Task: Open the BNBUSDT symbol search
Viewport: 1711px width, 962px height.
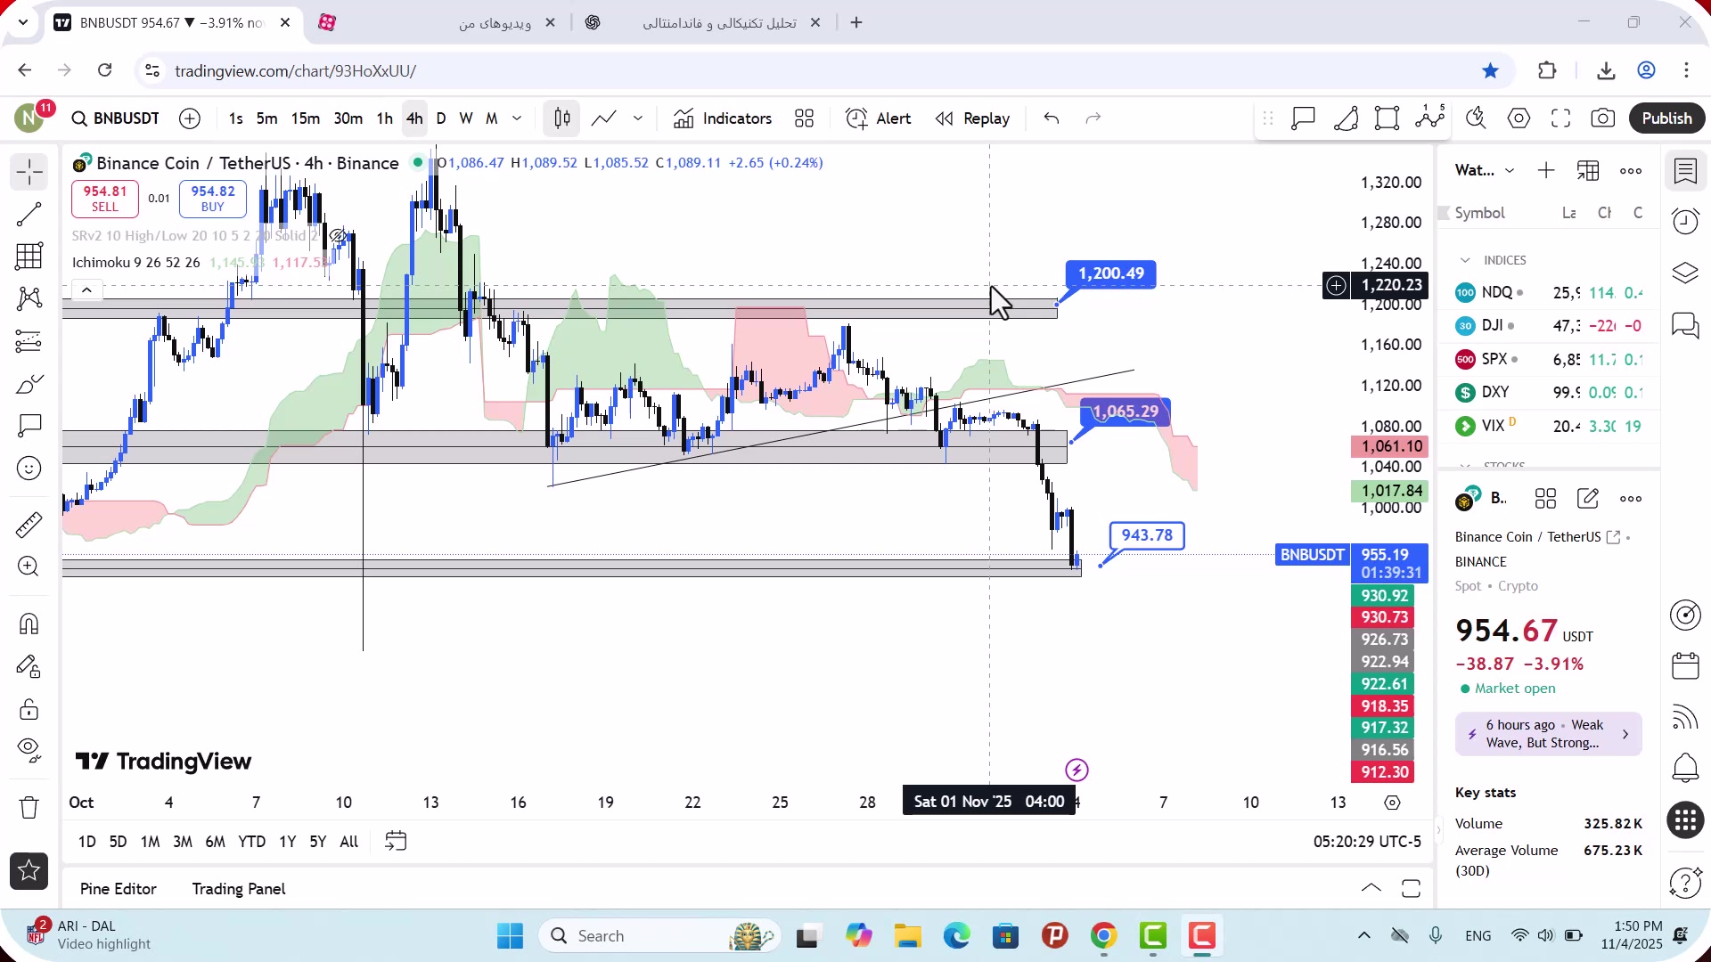Action: (x=116, y=118)
